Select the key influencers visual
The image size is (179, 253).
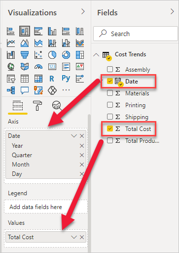point(80,79)
